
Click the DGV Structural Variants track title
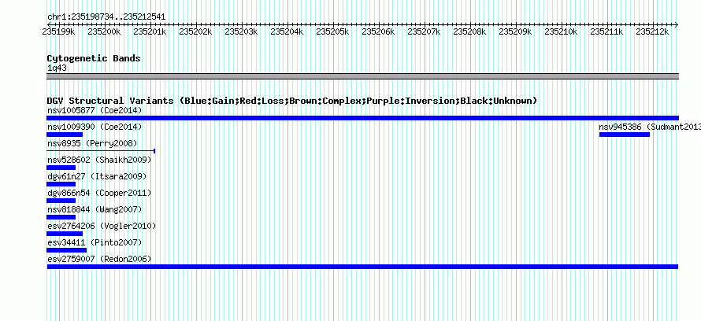(x=292, y=101)
